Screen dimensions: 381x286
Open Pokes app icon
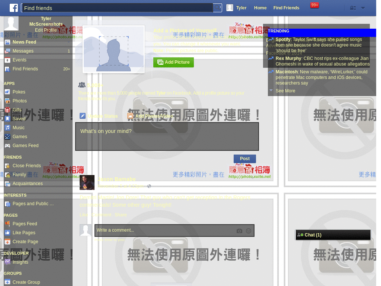click(7, 92)
